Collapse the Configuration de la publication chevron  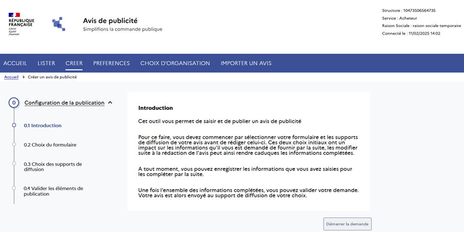click(110, 103)
